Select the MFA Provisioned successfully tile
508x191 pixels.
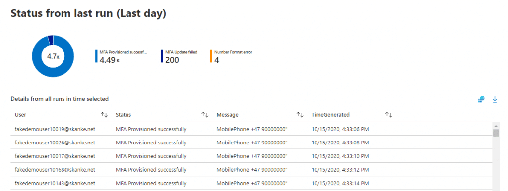[x=122, y=56]
